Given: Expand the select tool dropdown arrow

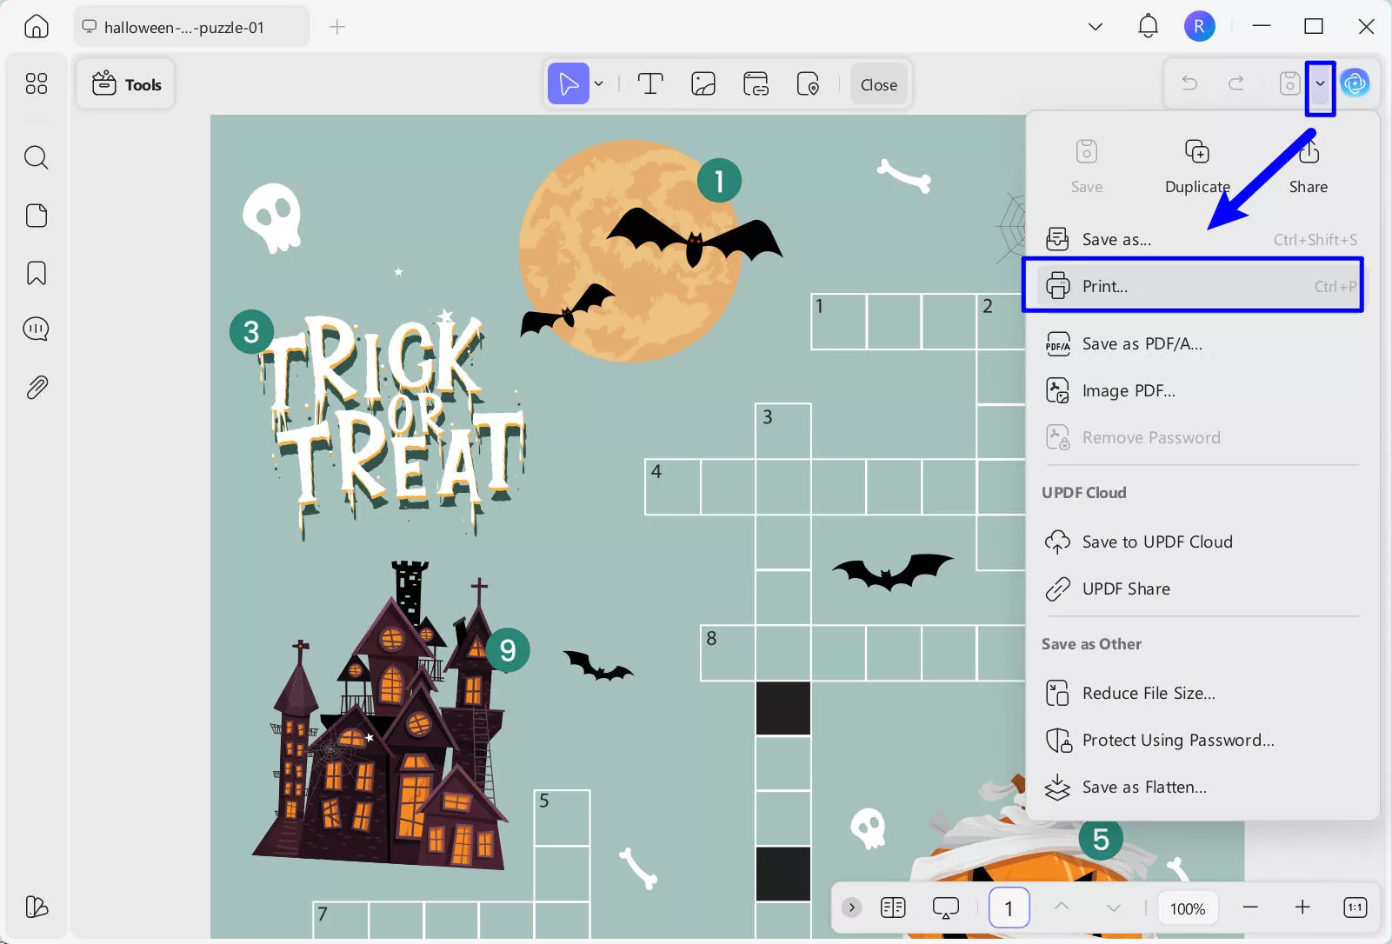Looking at the screenshot, I should tap(599, 84).
